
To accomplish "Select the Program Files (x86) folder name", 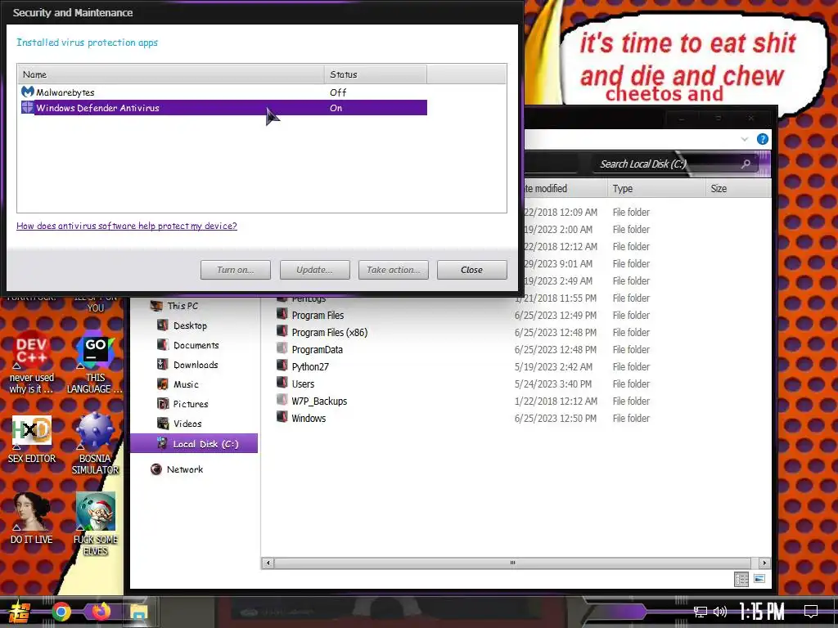I will pos(330,332).
